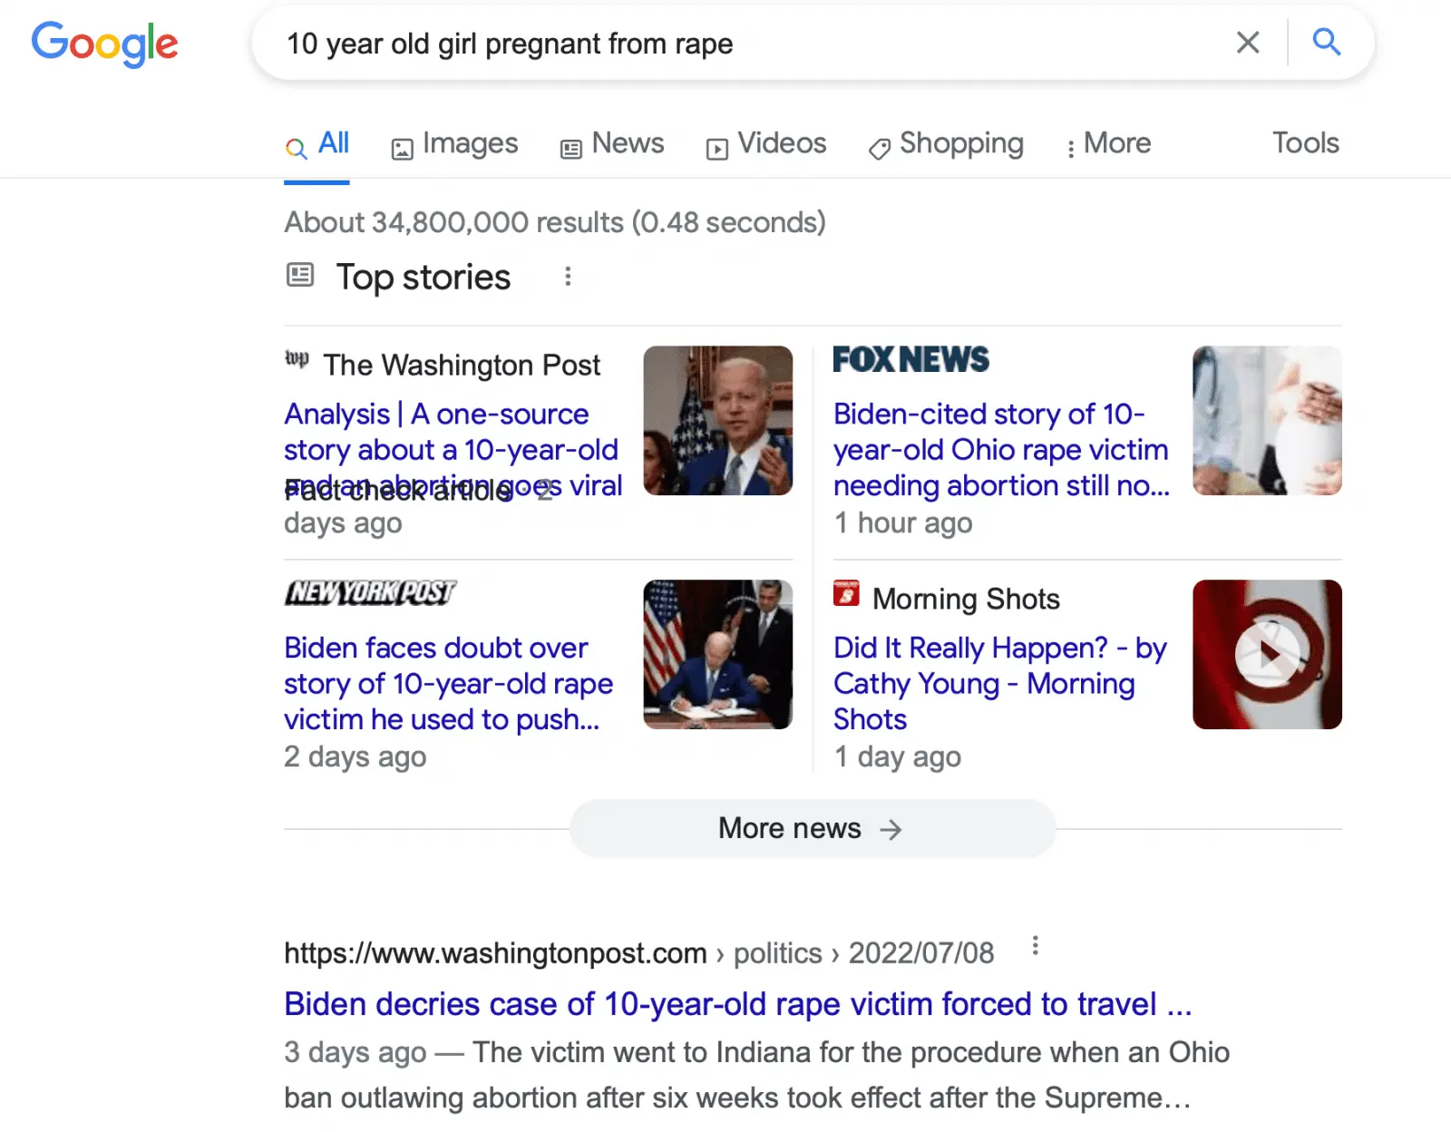The width and height of the screenshot is (1451, 1132).
Task: Switch to the Images tab
Action: pyautogui.click(x=454, y=144)
